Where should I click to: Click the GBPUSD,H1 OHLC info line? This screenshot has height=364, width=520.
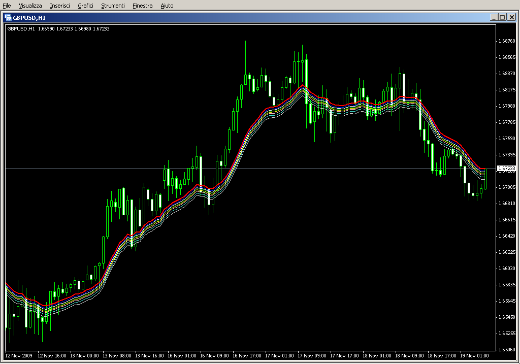click(x=58, y=29)
